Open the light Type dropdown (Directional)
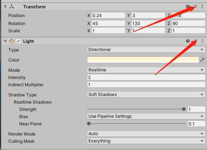The height and width of the screenshot is (150, 207). click(146, 50)
